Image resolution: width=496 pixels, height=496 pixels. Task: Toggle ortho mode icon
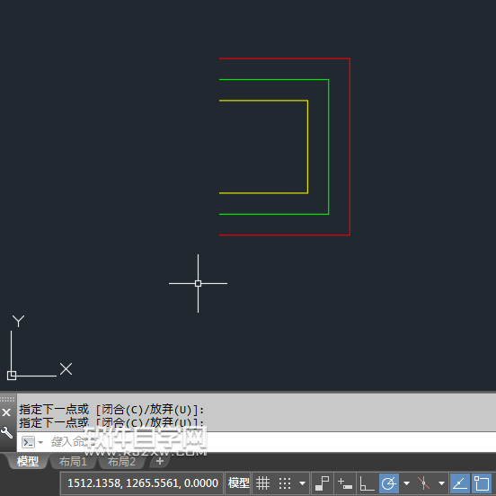(x=367, y=483)
